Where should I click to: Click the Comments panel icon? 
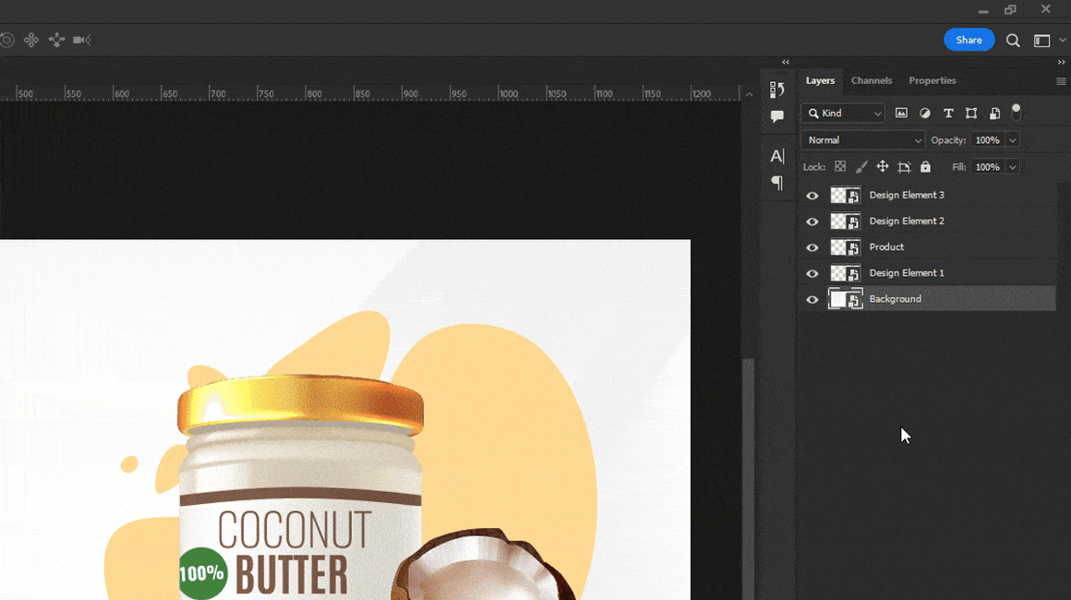[x=776, y=116]
